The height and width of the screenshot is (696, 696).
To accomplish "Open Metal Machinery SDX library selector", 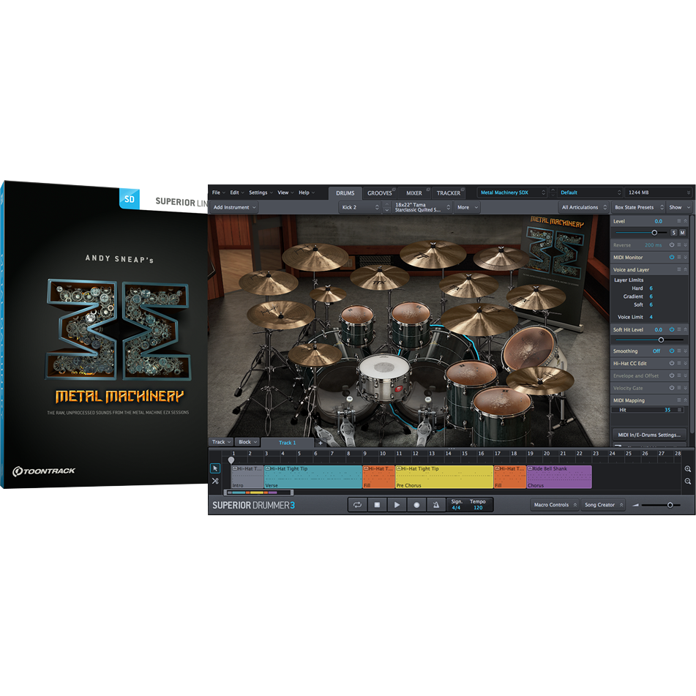I will tap(512, 192).
